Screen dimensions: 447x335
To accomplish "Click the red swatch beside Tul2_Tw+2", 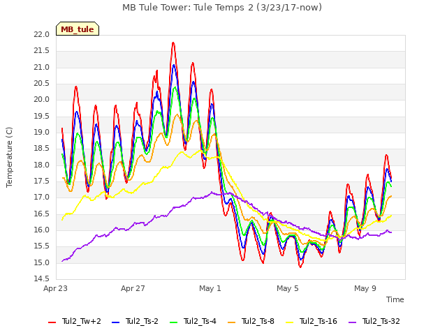I will point(52,322).
